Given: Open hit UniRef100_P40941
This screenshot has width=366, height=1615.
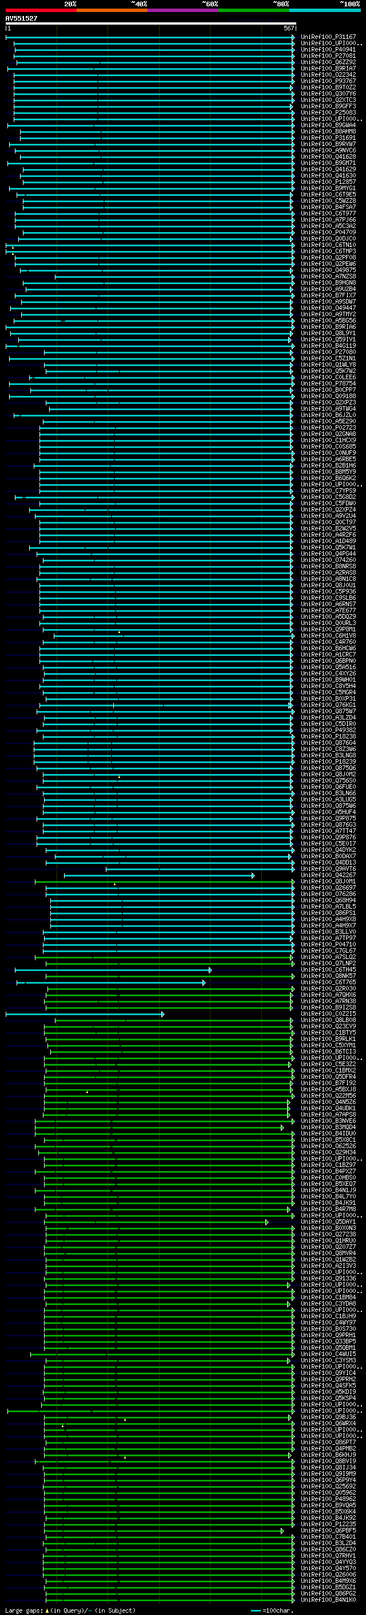Looking at the screenshot, I should (328, 49).
